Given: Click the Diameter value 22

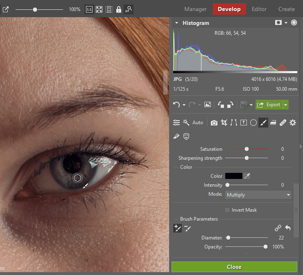Looking at the screenshot, I should click(x=281, y=237).
